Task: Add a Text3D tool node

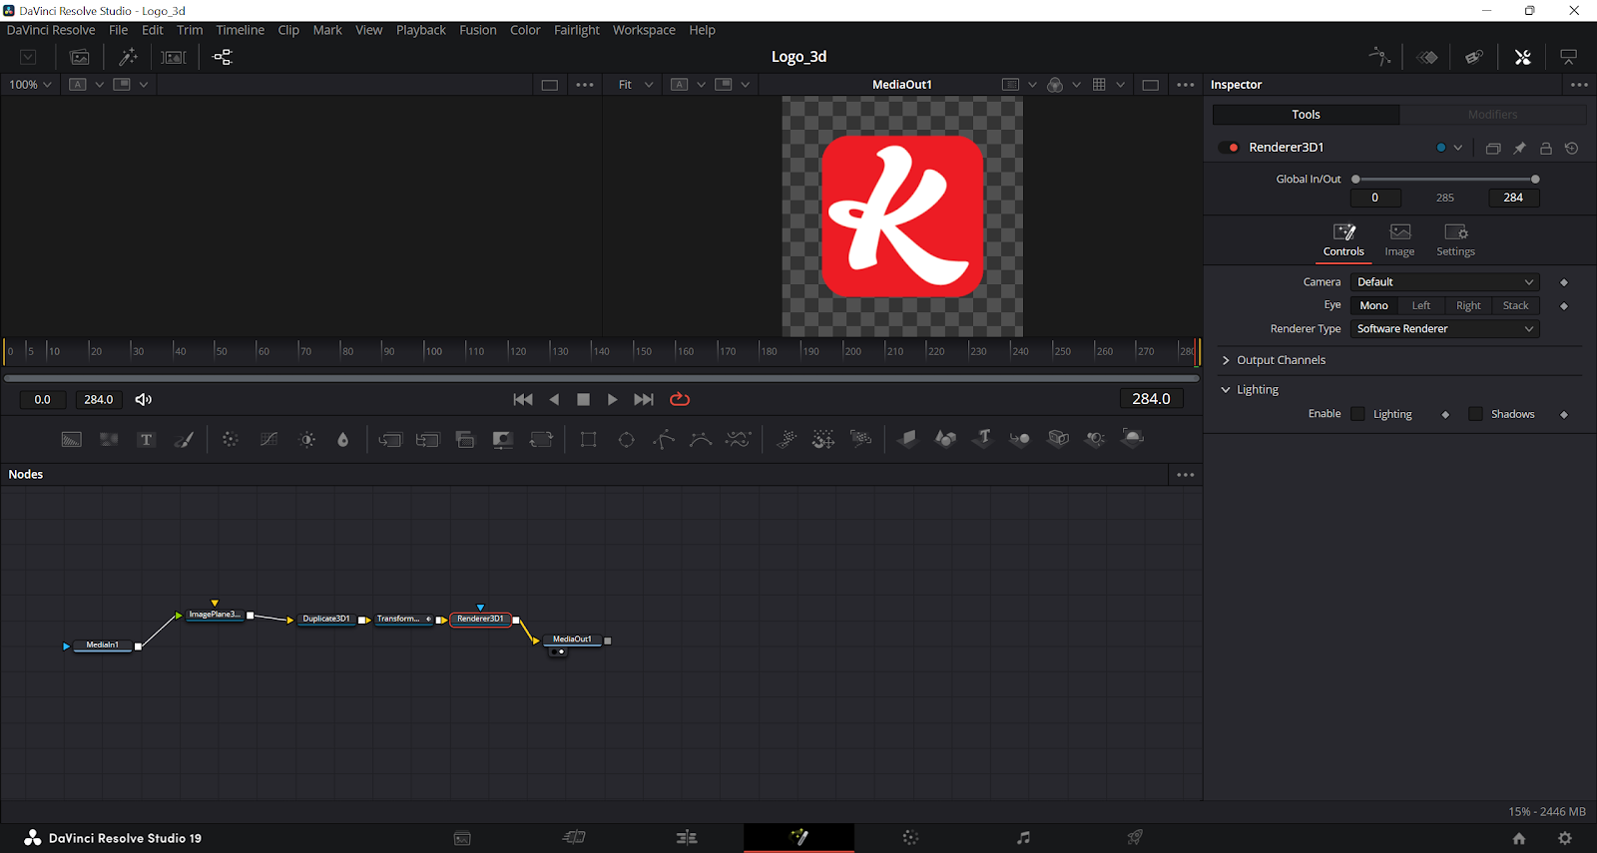Action: click(x=983, y=438)
